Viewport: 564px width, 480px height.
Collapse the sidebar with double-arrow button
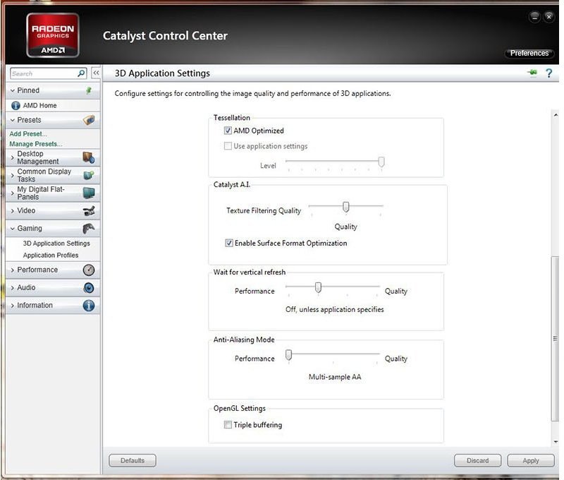(96, 73)
